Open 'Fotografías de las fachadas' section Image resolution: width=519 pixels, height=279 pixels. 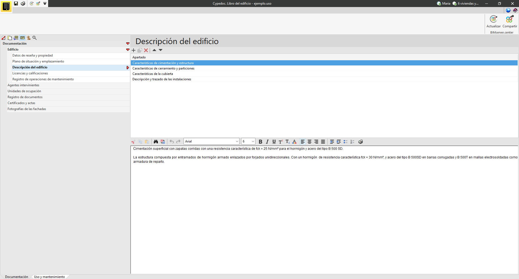point(68,109)
